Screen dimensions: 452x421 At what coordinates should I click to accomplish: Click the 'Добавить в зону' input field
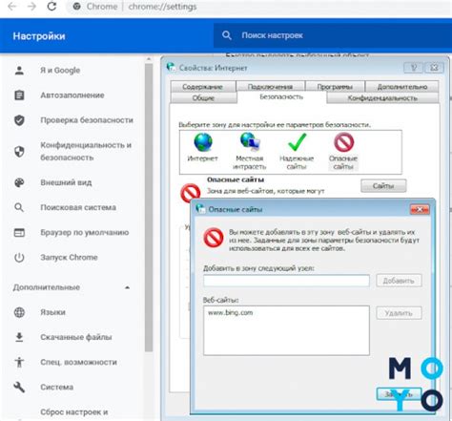coord(286,281)
